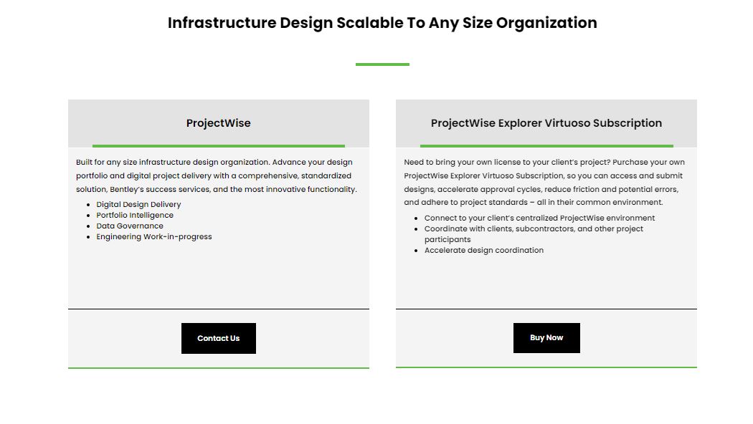Select the ProjectWise Explorer Virtuoso Subscription title
This screenshot has width=753, height=424.
click(x=546, y=123)
